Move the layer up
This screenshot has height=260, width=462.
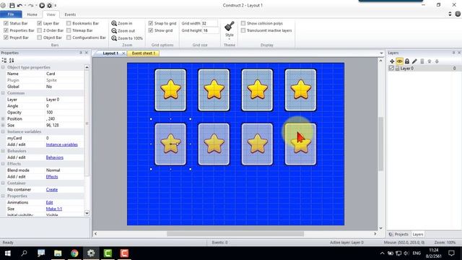point(430,61)
